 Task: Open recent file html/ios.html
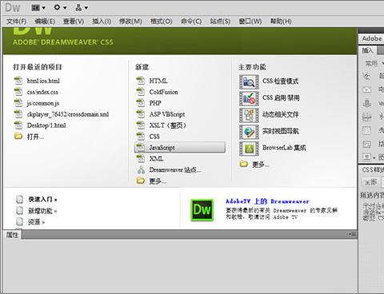click(x=43, y=81)
